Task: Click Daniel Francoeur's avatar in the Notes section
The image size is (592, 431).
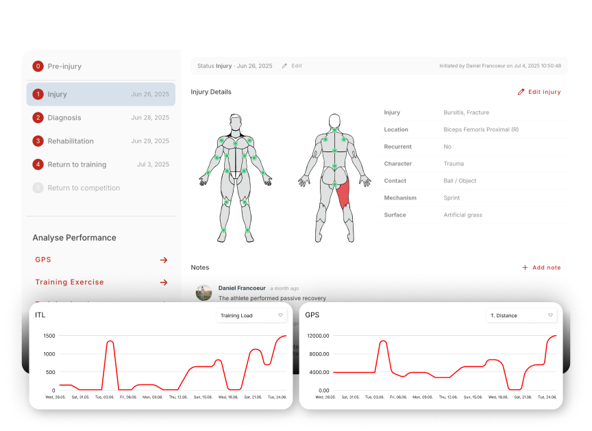Action: click(203, 292)
